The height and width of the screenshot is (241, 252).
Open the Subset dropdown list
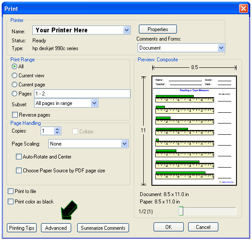[94, 103]
